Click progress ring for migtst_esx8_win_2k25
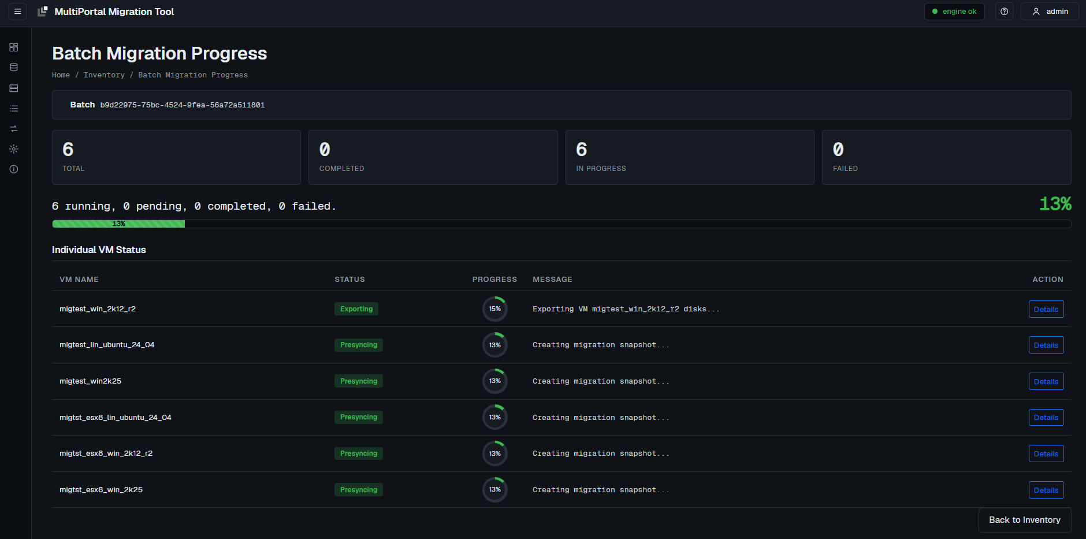 (495, 490)
